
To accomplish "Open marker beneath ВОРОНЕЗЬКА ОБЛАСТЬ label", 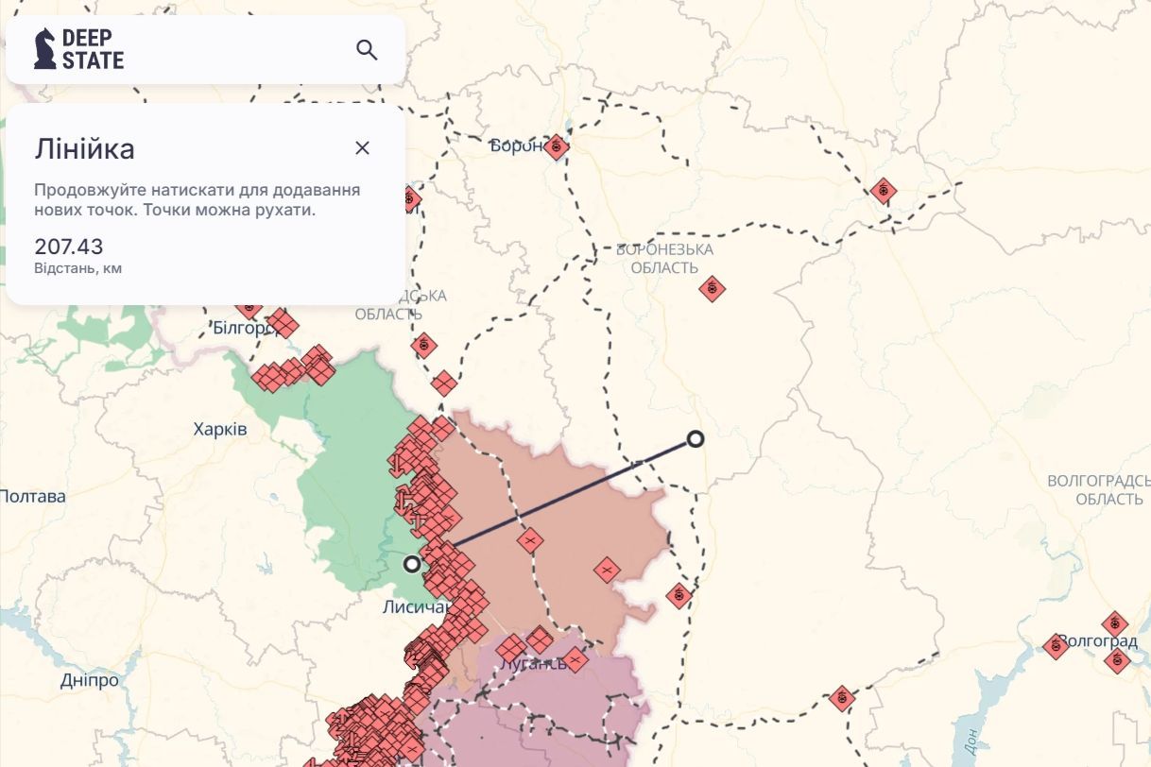I will click(x=713, y=288).
